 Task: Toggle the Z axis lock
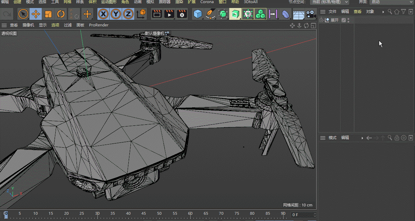tap(128, 14)
